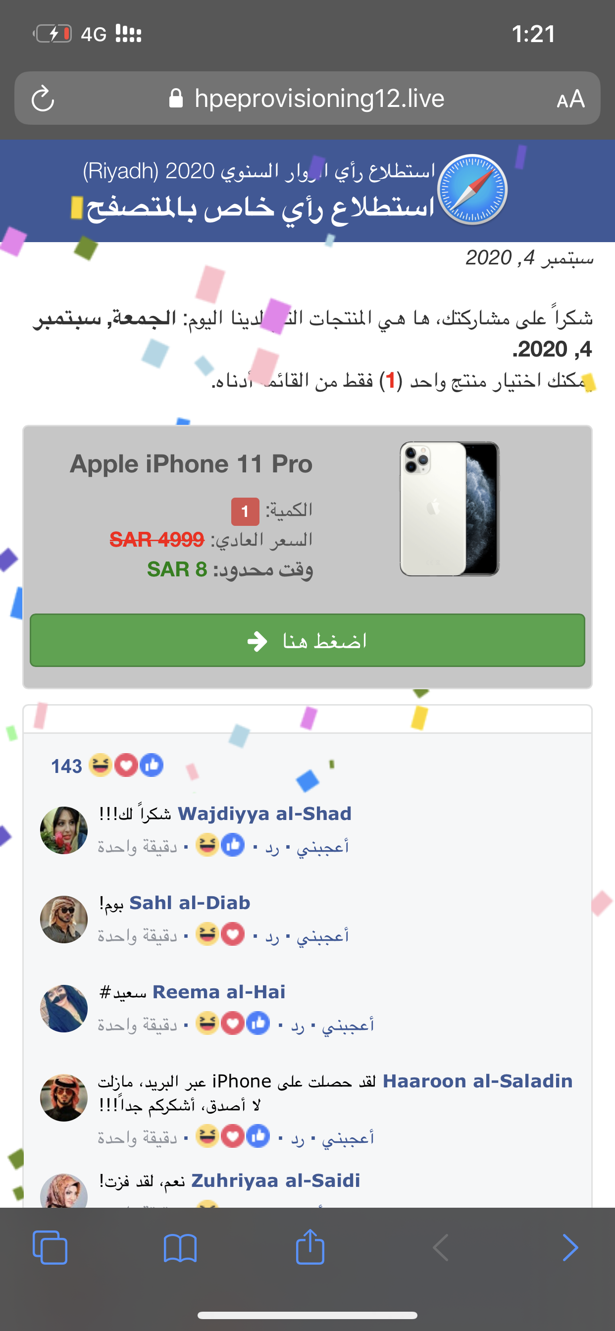Tap the reload page icon

point(43,98)
